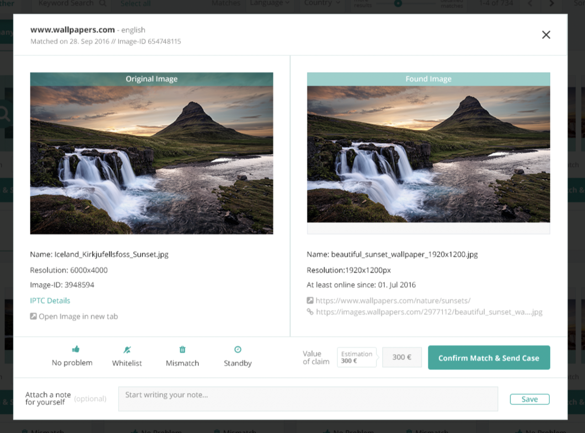585x433 pixels.
Task: Click the Keyword Search magnifier icon
Action: (102, 4)
